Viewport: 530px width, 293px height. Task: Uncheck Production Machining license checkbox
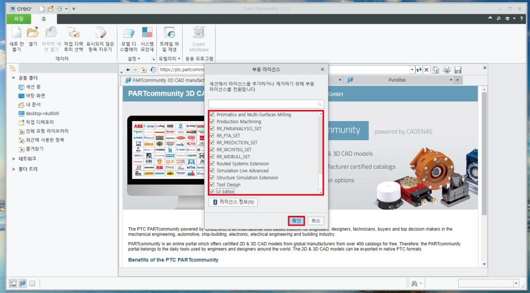pyautogui.click(x=212, y=122)
